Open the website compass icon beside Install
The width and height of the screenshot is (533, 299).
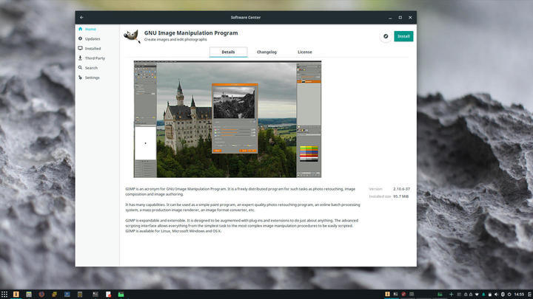pos(386,36)
